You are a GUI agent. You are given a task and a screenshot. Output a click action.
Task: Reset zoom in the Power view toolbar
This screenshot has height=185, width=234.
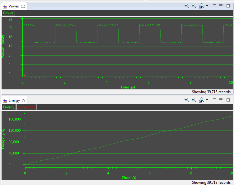click(201, 6)
